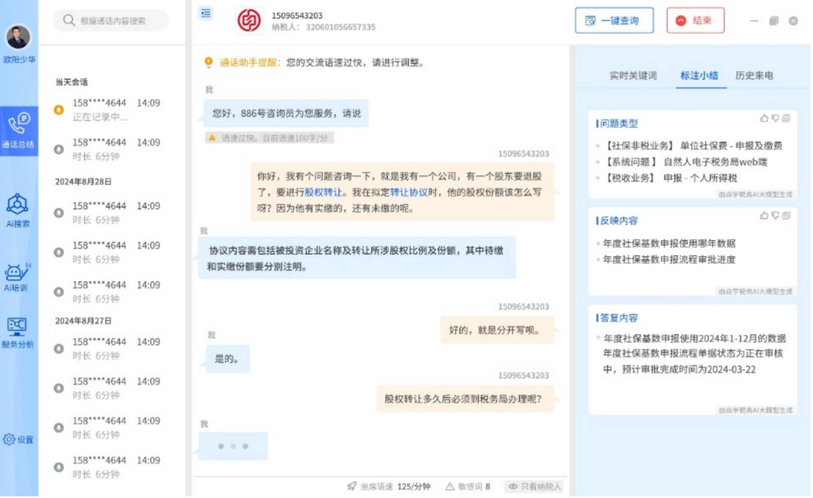This screenshot has width=813, height=498.
Task: Minimize the window
Action: (x=754, y=21)
